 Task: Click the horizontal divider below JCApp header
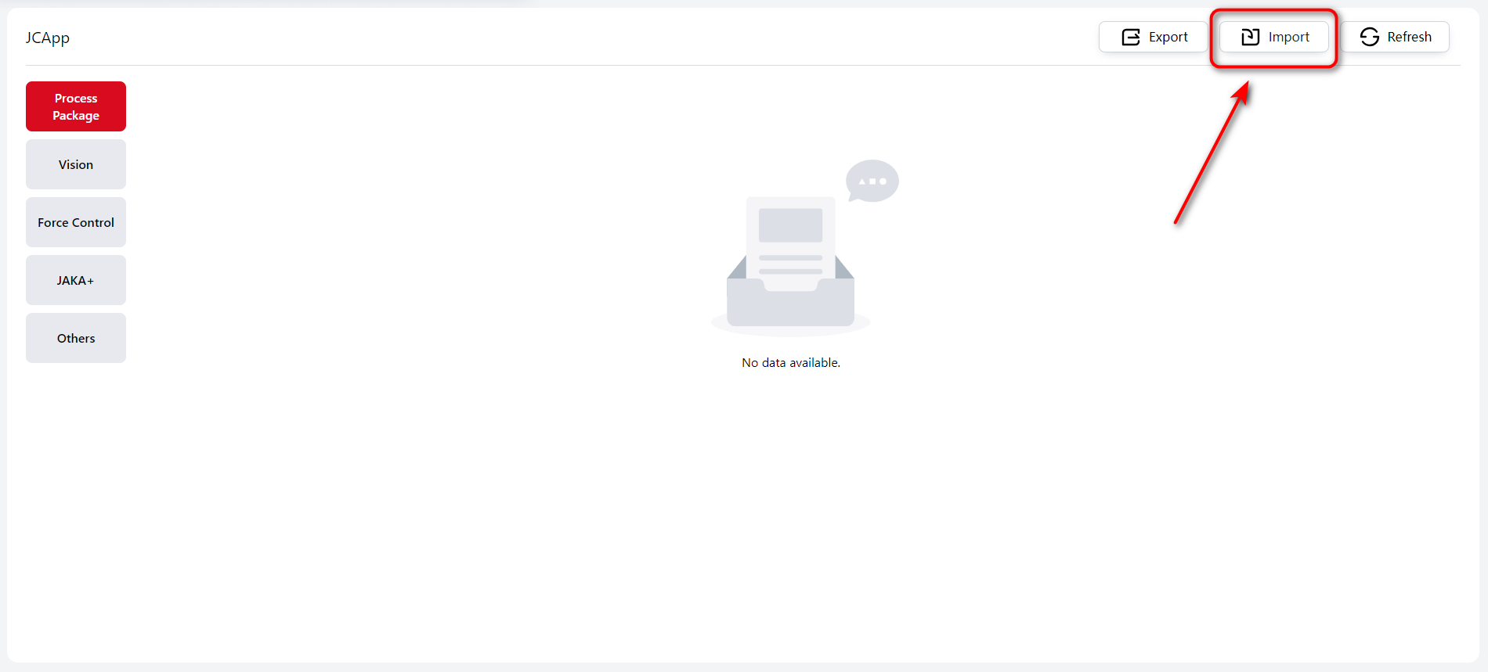[x=548, y=65]
